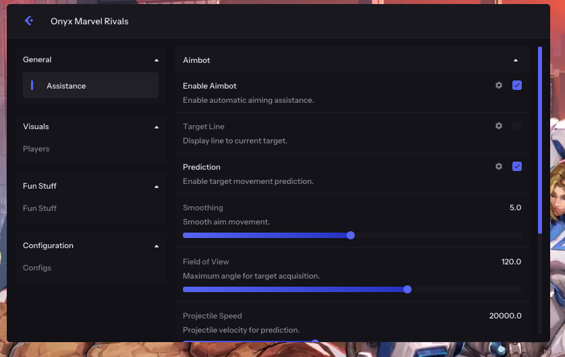Click the Onyx logo icon

[29, 21]
